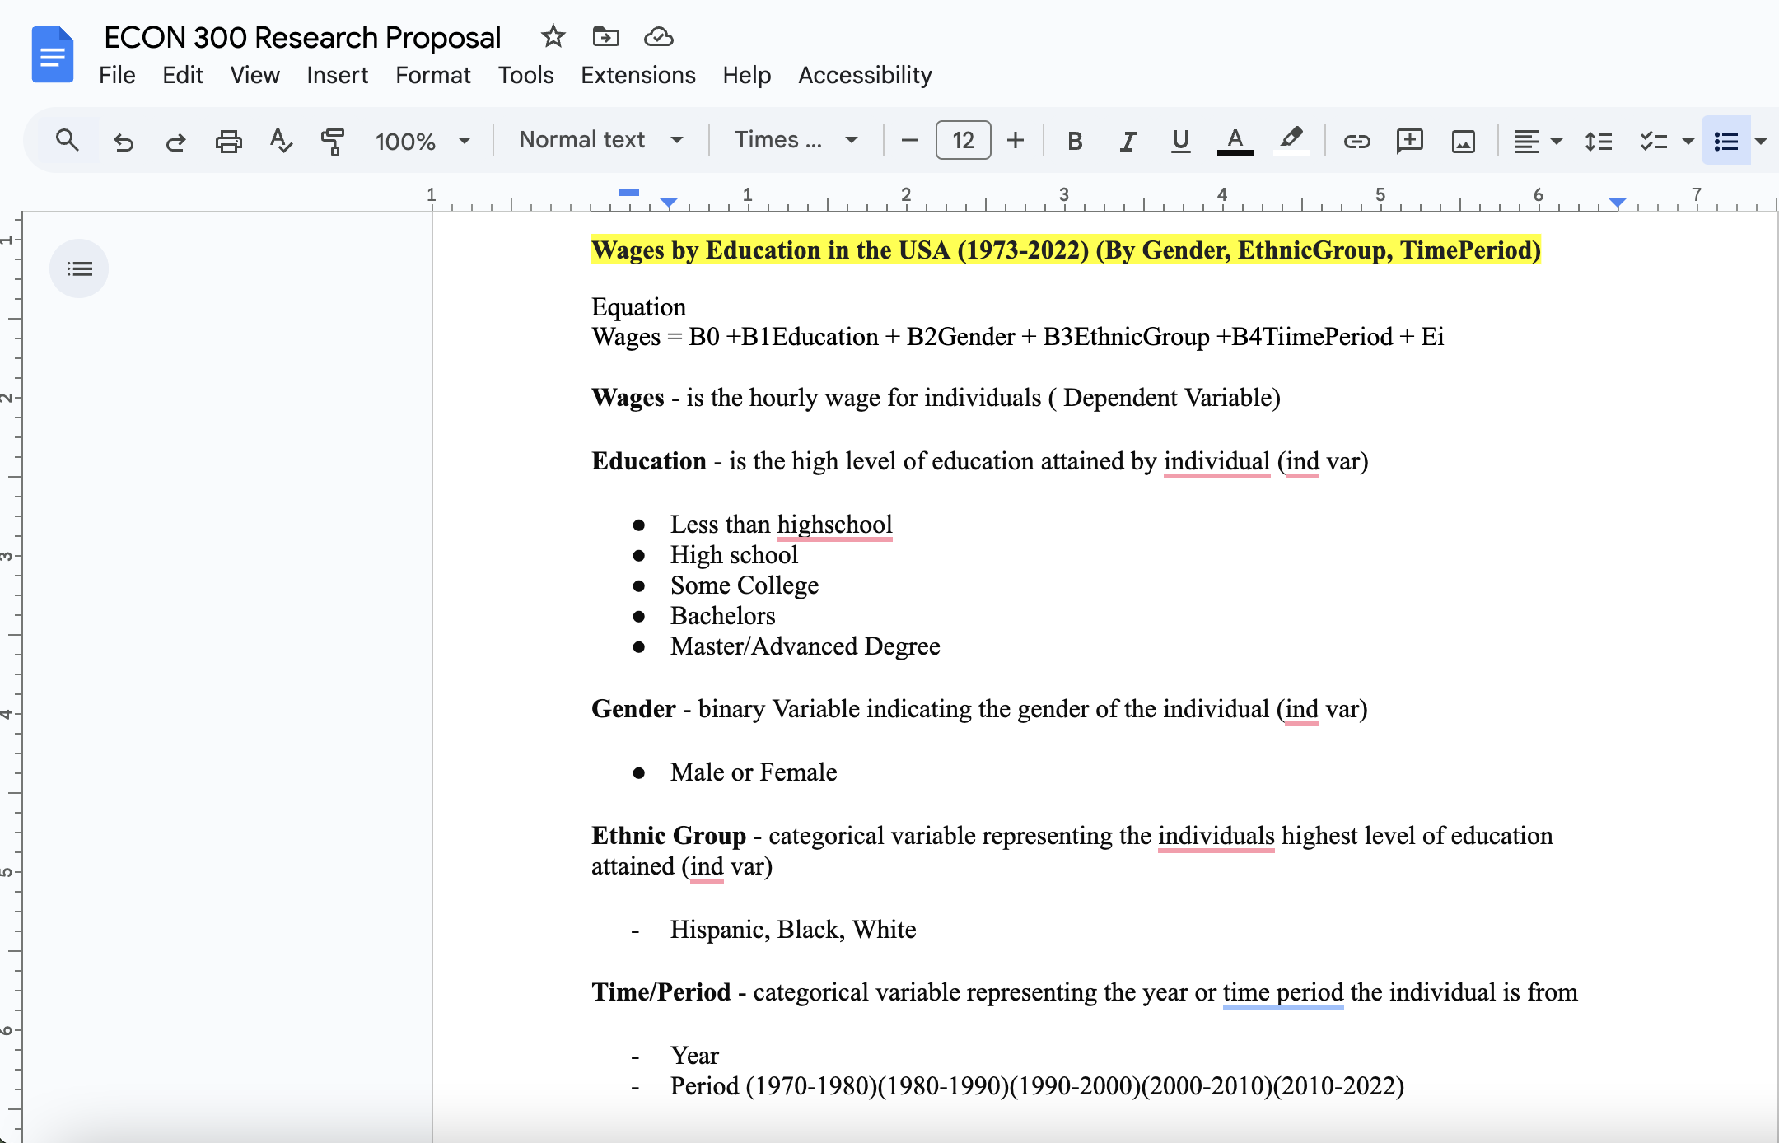The width and height of the screenshot is (1779, 1143).
Task: Star the ECON 300 Research Proposal document
Action: [553, 36]
